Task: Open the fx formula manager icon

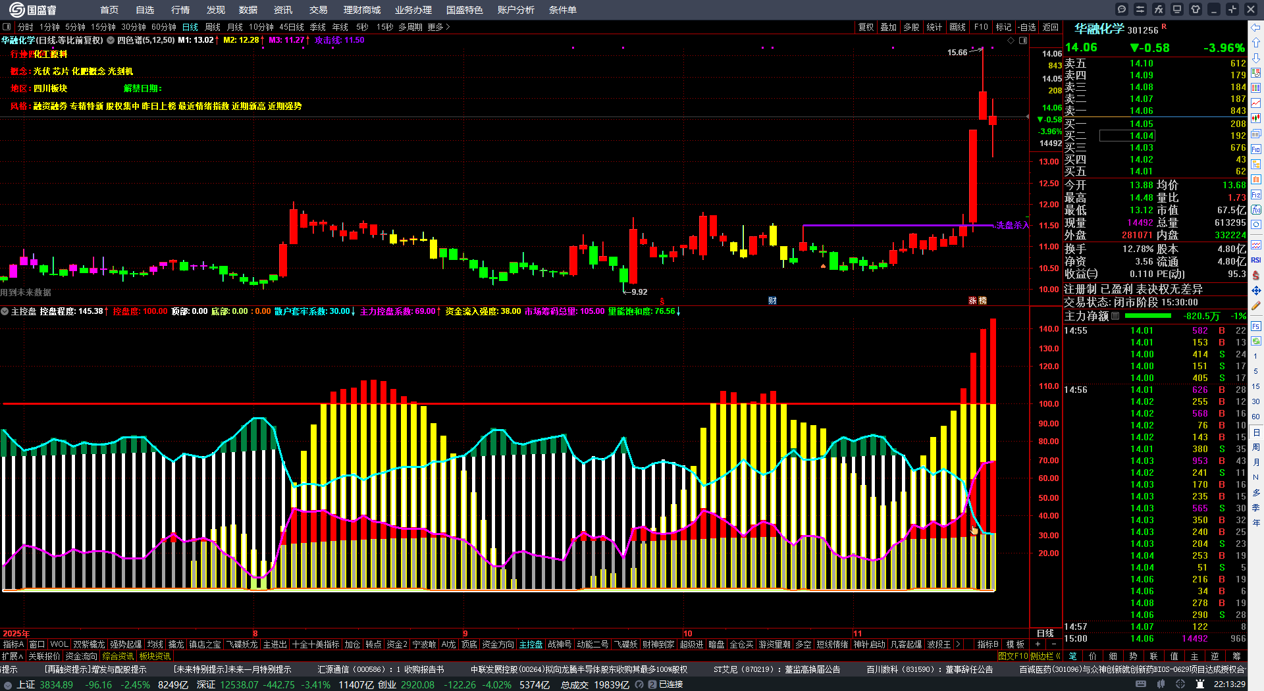Action: (1159, 9)
